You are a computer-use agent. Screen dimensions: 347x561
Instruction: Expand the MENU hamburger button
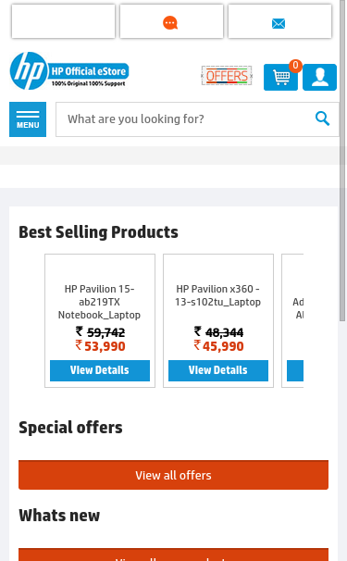(x=28, y=119)
